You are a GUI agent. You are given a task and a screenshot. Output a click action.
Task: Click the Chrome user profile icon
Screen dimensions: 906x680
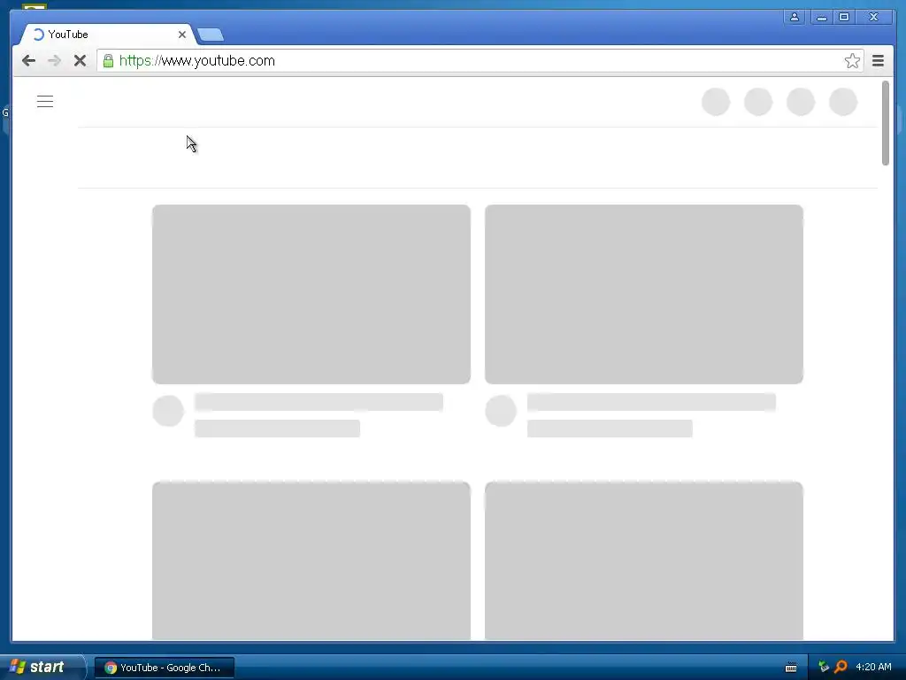795,17
